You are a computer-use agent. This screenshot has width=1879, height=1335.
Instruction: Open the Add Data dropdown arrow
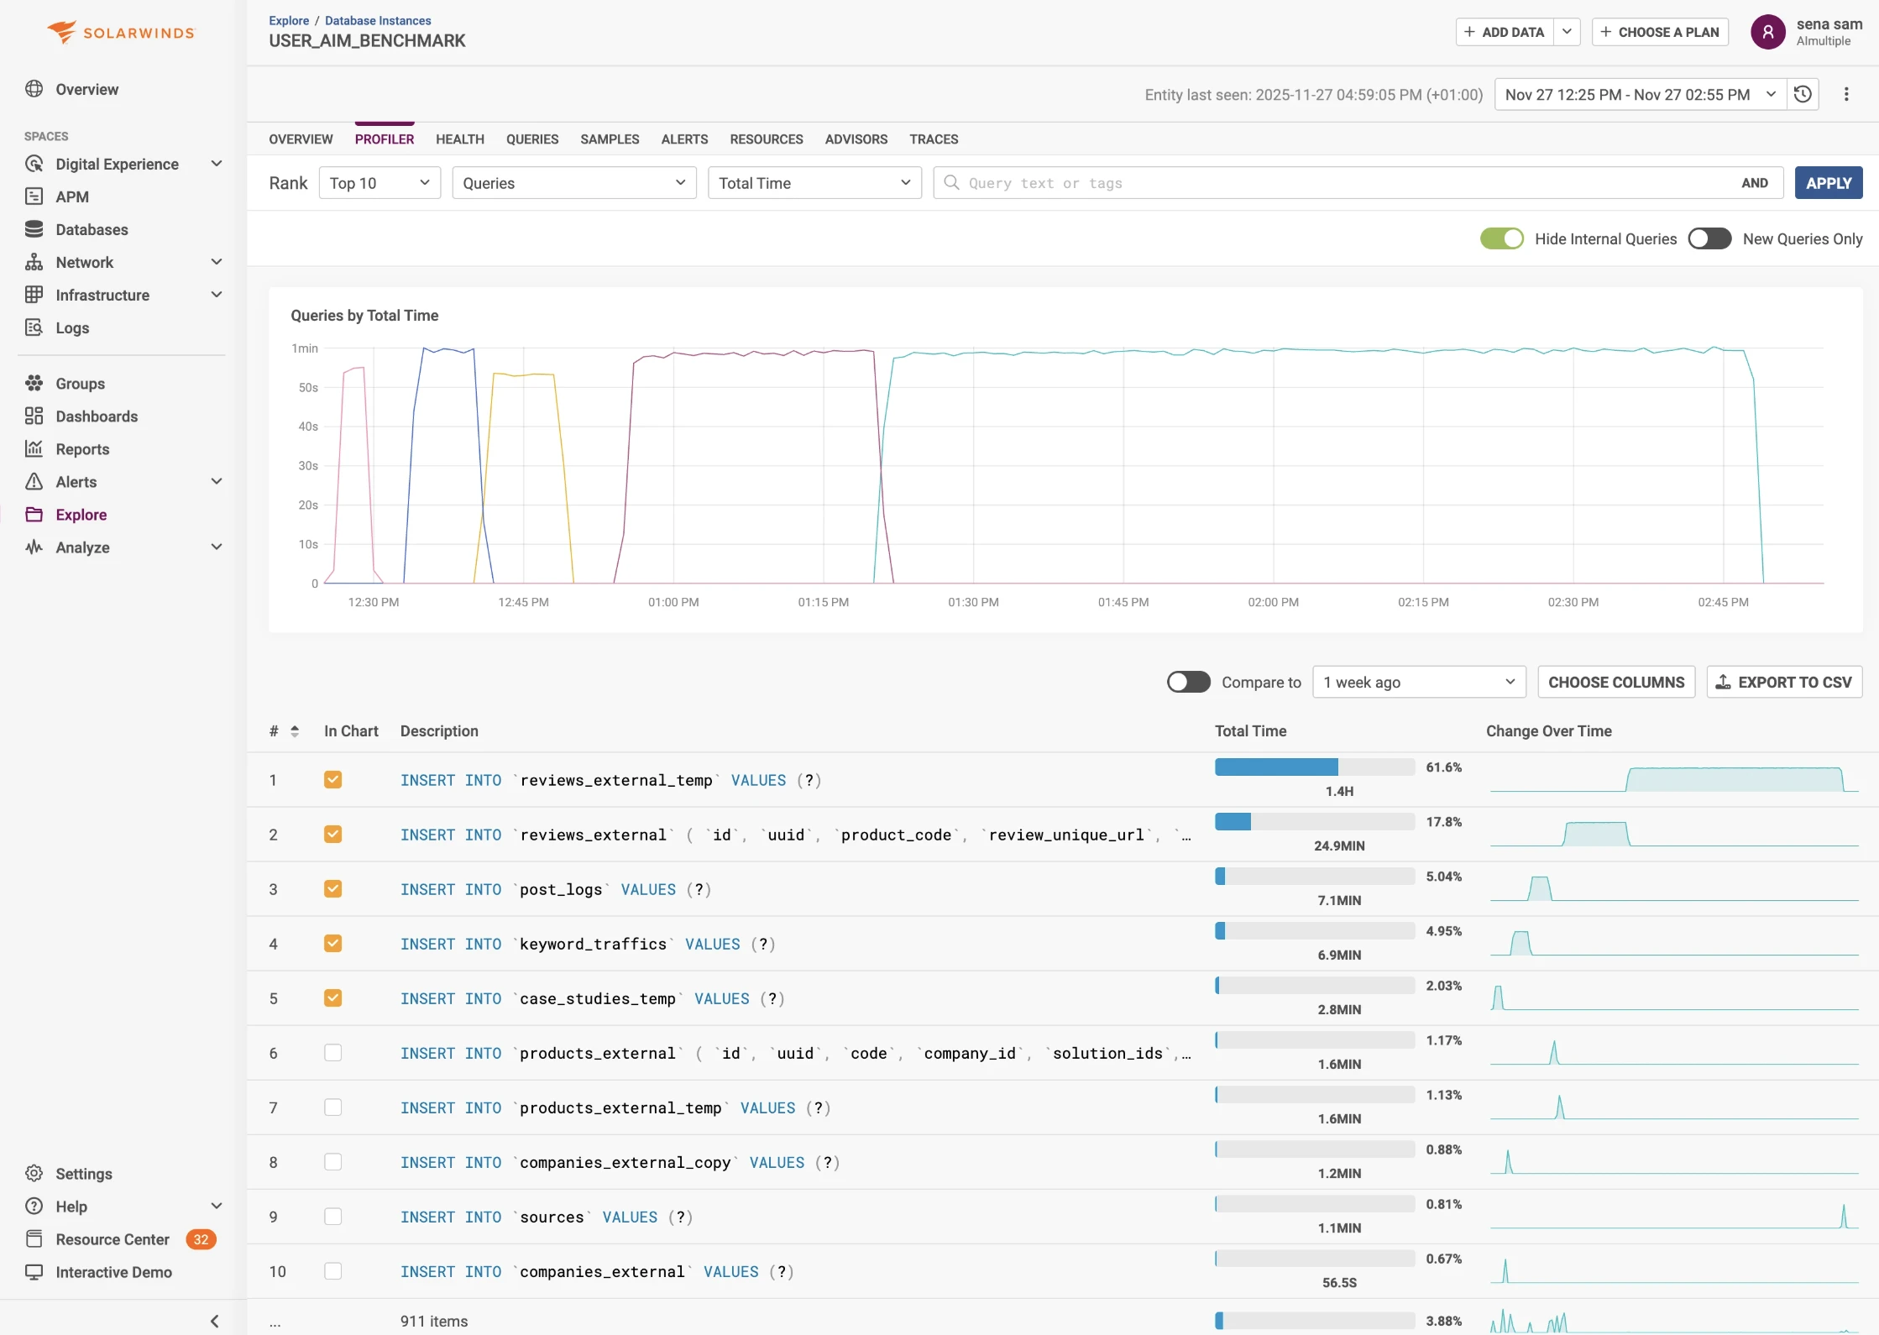(x=1567, y=32)
